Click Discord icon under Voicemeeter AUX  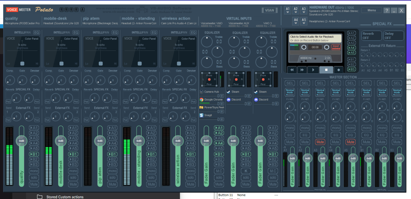[x=228, y=100]
